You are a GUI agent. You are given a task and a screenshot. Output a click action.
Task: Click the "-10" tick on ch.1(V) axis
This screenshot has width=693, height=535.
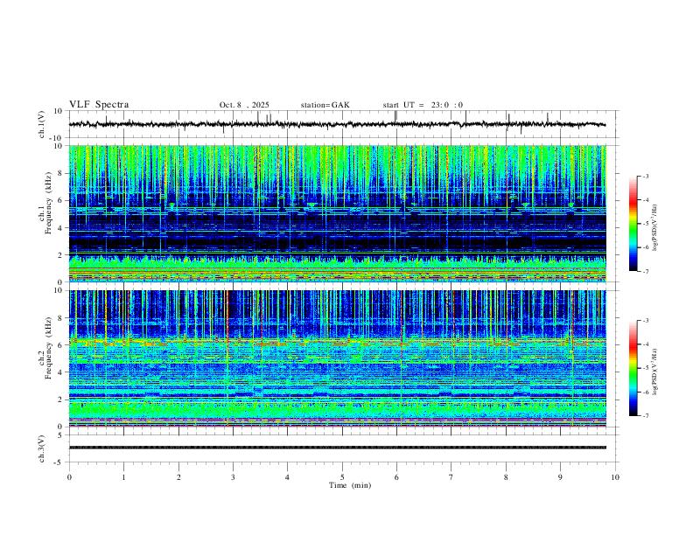(57, 138)
